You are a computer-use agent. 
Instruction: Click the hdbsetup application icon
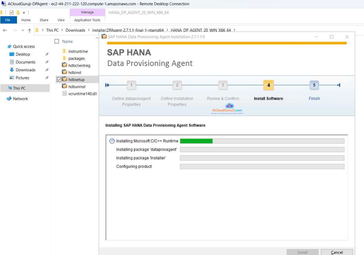(64, 80)
